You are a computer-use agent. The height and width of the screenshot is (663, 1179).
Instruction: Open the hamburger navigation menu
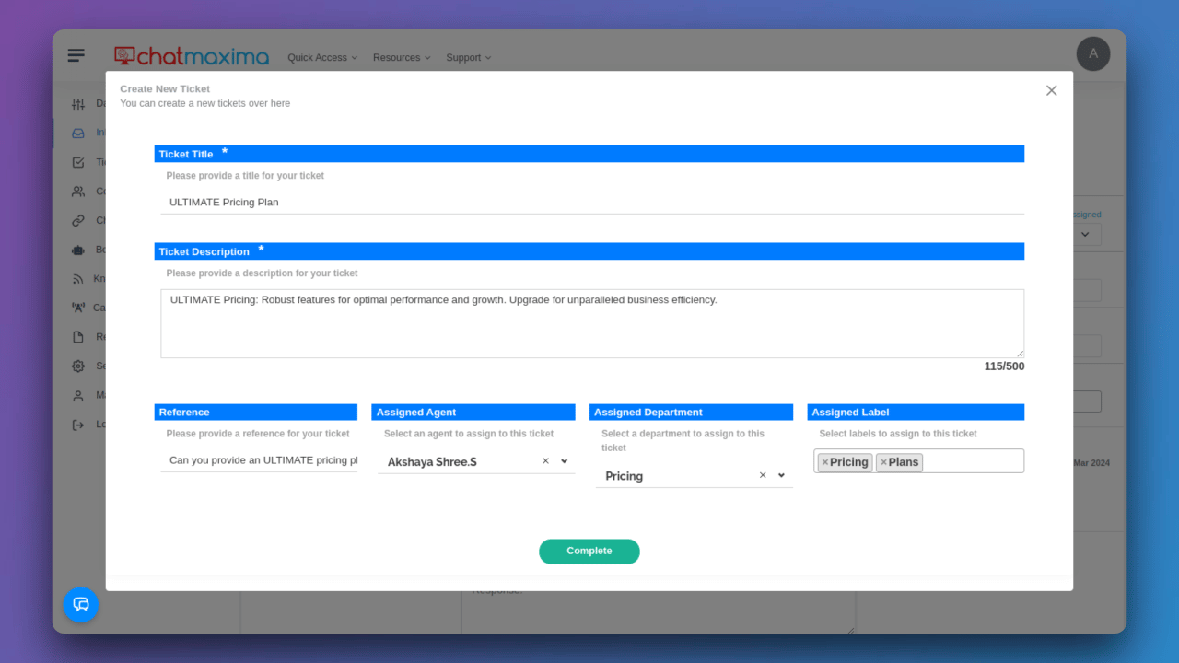(76, 55)
